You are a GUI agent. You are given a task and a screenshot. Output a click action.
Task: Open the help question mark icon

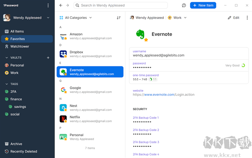pos(184,5)
